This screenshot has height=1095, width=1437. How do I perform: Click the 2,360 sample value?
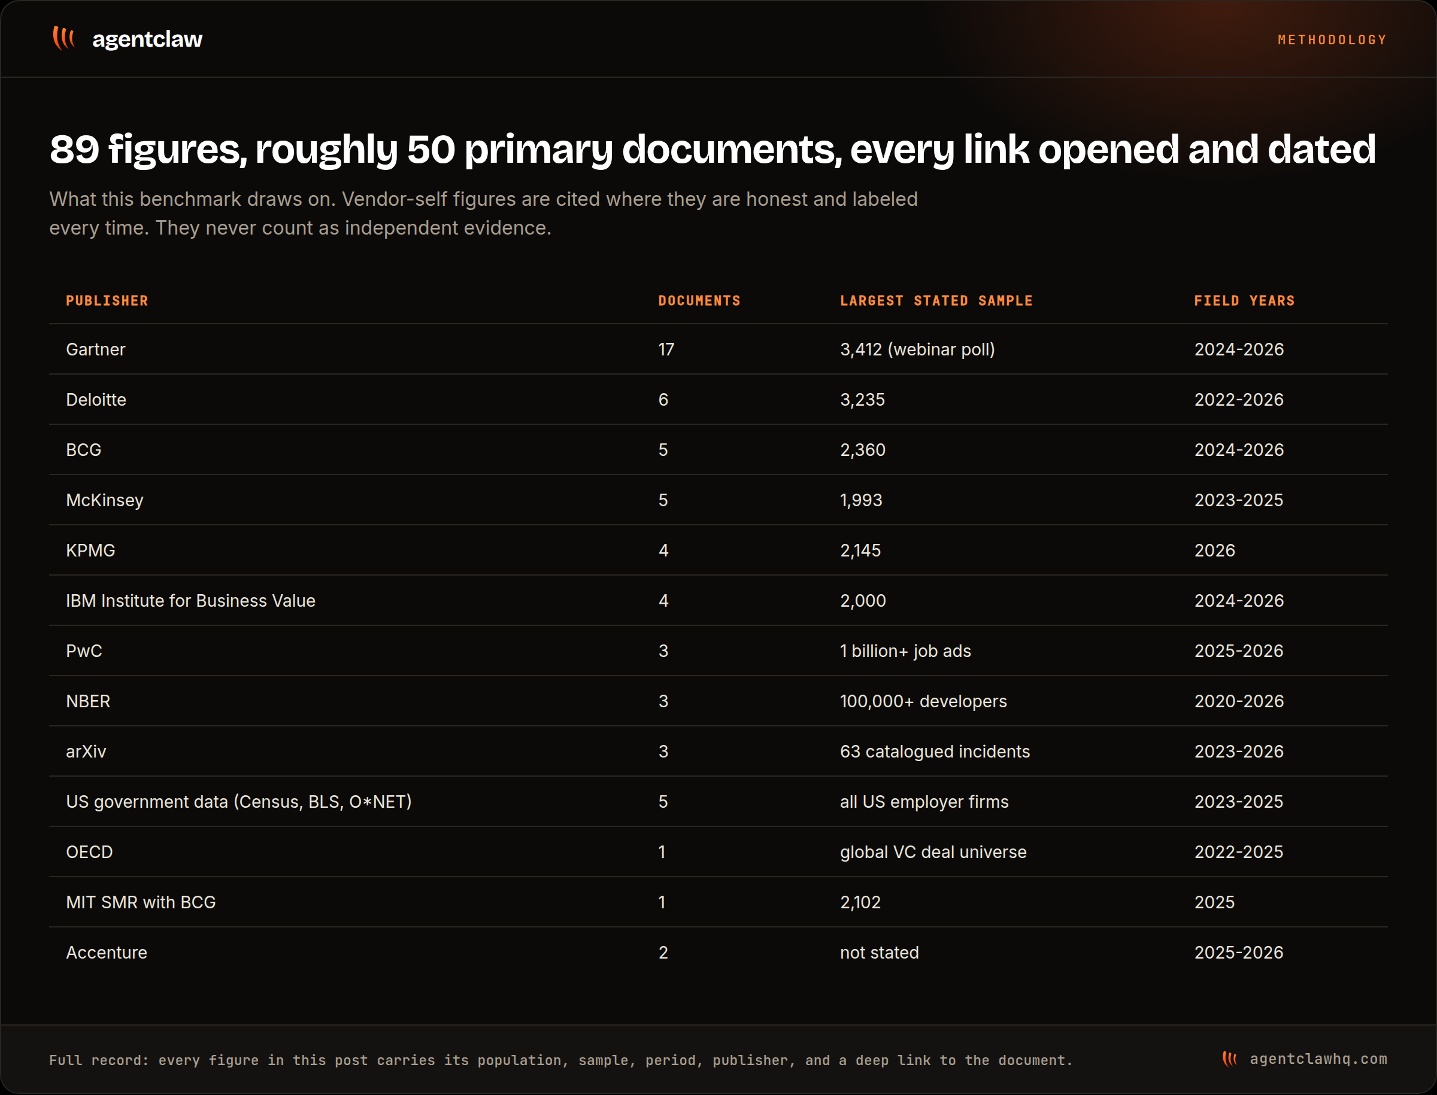pyautogui.click(x=862, y=450)
